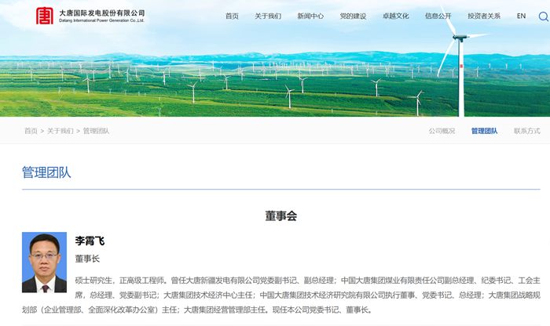Click the 关于我们 breadcrumb link
Image resolution: width=550 pixels, height=326 pixels.
point(60,131)
